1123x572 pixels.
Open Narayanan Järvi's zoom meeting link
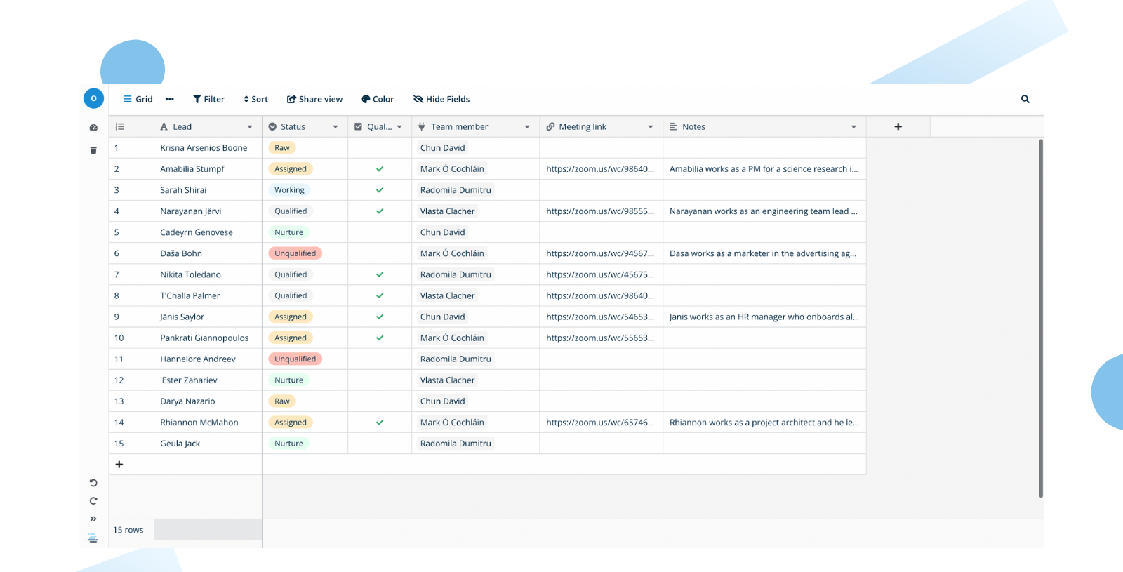click(x=599, y=211)
